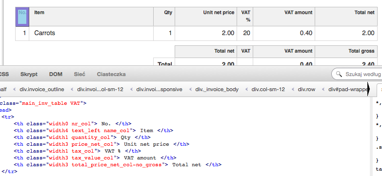Click the magnifier icon in search box
This screenshot has width=382, height=176.
(339, 74)
